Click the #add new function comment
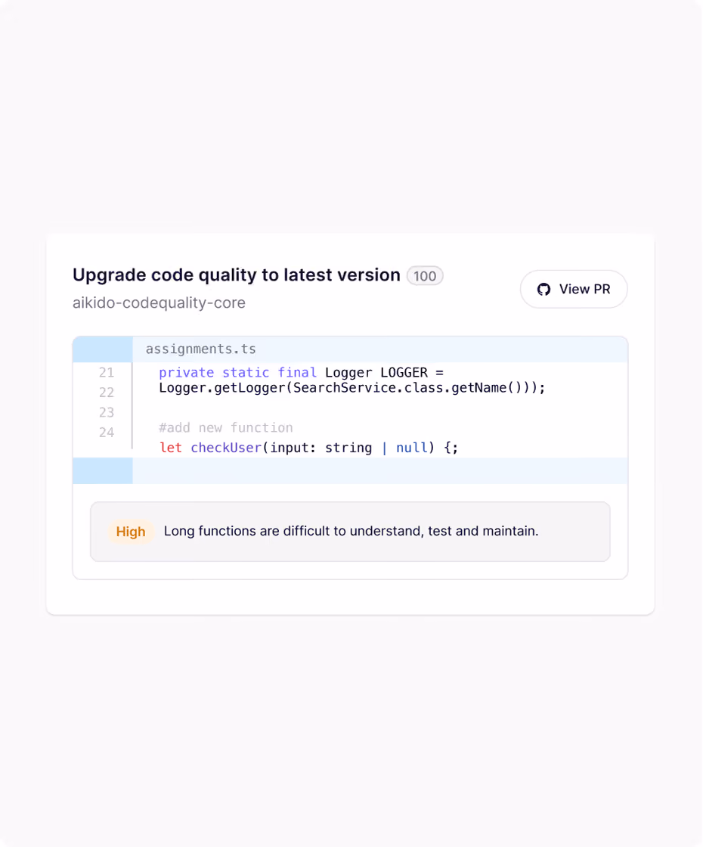 coord(226,428)
